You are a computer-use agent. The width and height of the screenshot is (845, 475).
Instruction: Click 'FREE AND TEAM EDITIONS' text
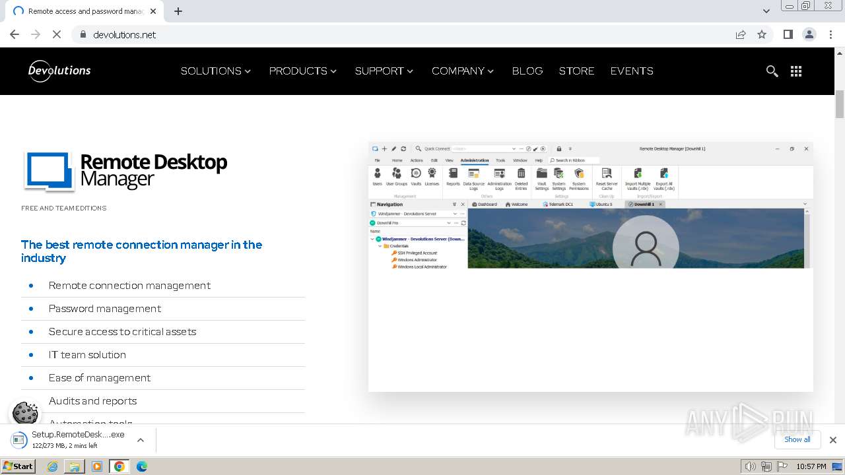[63, 208]
